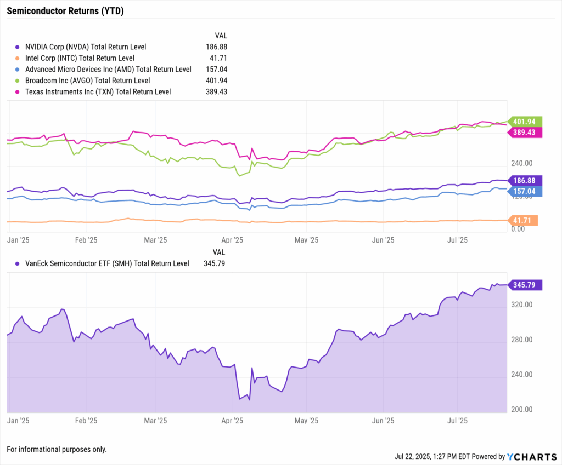The image size is (562, 465).
Task: Click the Semiconductor Returns (YTD) title
Action: pos(65,11)
